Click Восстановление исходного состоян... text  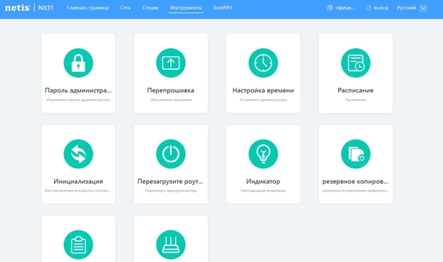click(x=77, y=191)
